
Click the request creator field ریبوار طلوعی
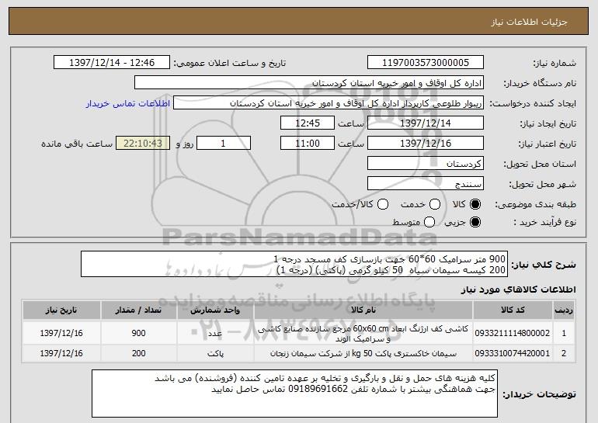pyautogui.click(x=329, y=103)
